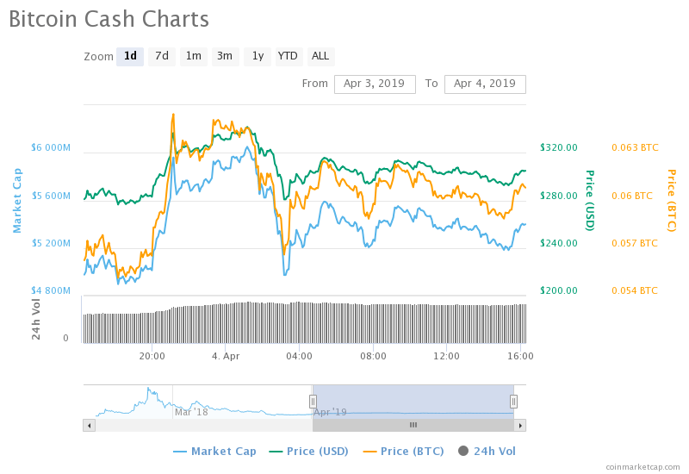Open the coinmarketcap.com credit link
689x474 pixels.
(642, 466)
